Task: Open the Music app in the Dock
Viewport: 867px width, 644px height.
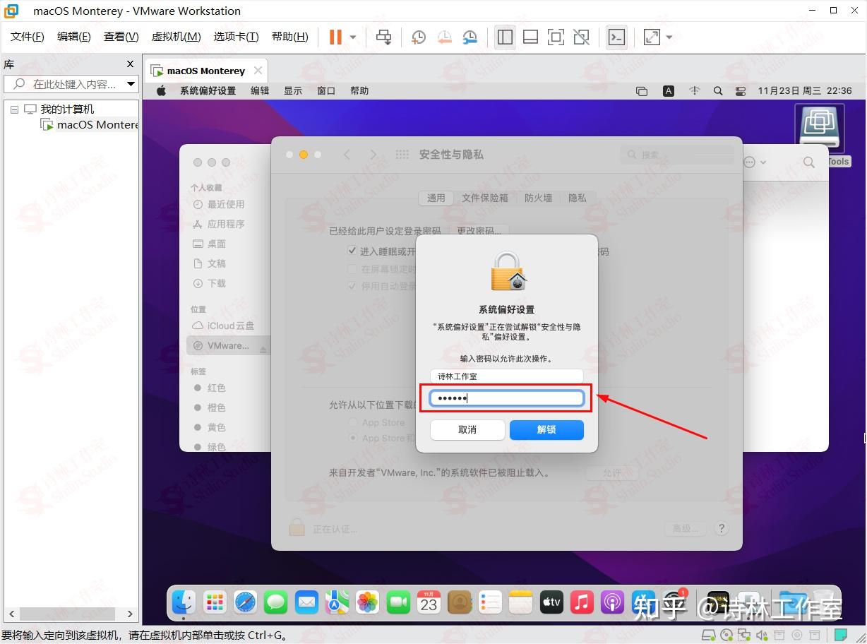Action: click(581, 602)
